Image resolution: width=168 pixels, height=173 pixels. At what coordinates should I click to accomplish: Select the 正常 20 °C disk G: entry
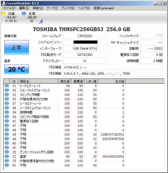tap(32, 17)
